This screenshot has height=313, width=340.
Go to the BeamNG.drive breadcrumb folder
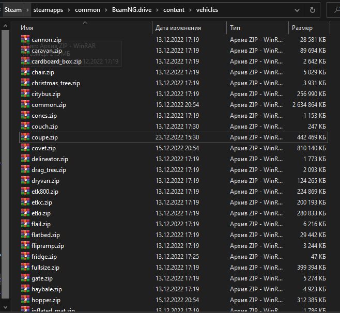[132, 10]
